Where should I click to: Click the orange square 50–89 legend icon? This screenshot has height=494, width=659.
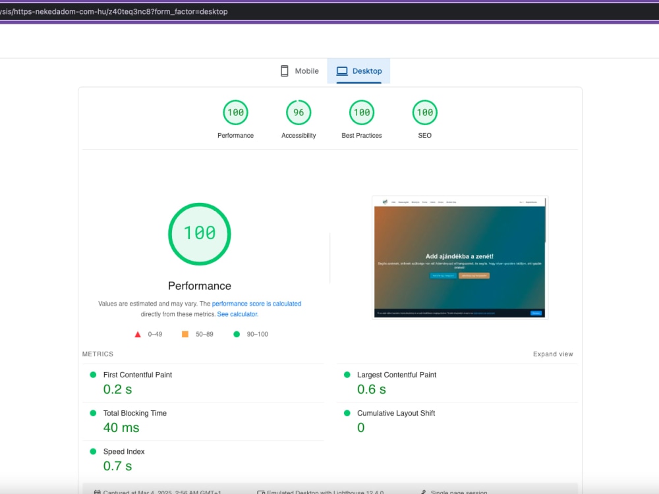tap(185, 335)
